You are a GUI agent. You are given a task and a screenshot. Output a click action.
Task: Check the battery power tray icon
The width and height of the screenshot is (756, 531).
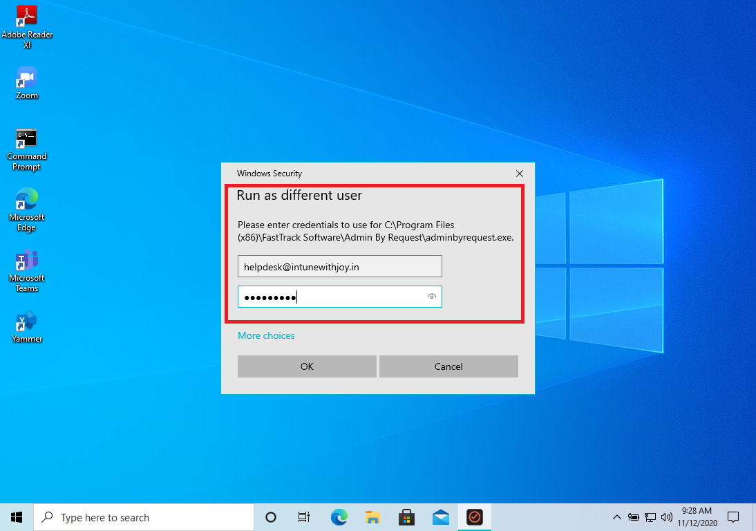[x=634, y=517]
